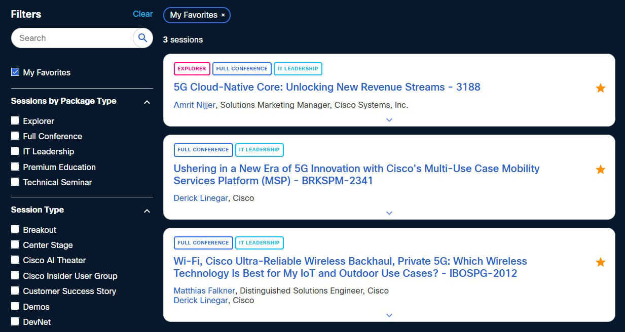625x332 pixels.
Task: Unfavorite the 5G Cloud-Native Core session star
Action: [601, 88]
